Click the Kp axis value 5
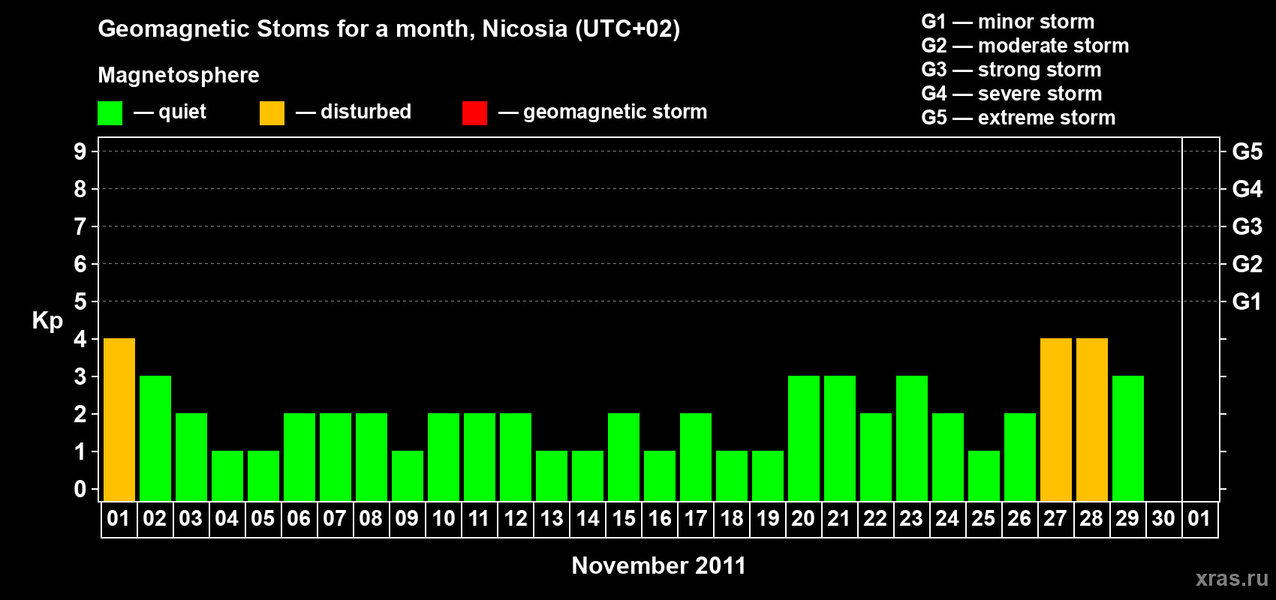Viewport: 1276px width, 600px height. coord(80,301)
